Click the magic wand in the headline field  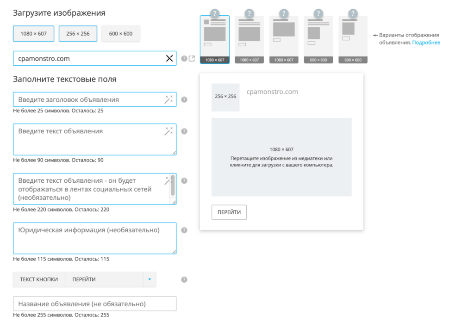click(x=168, y=99)
